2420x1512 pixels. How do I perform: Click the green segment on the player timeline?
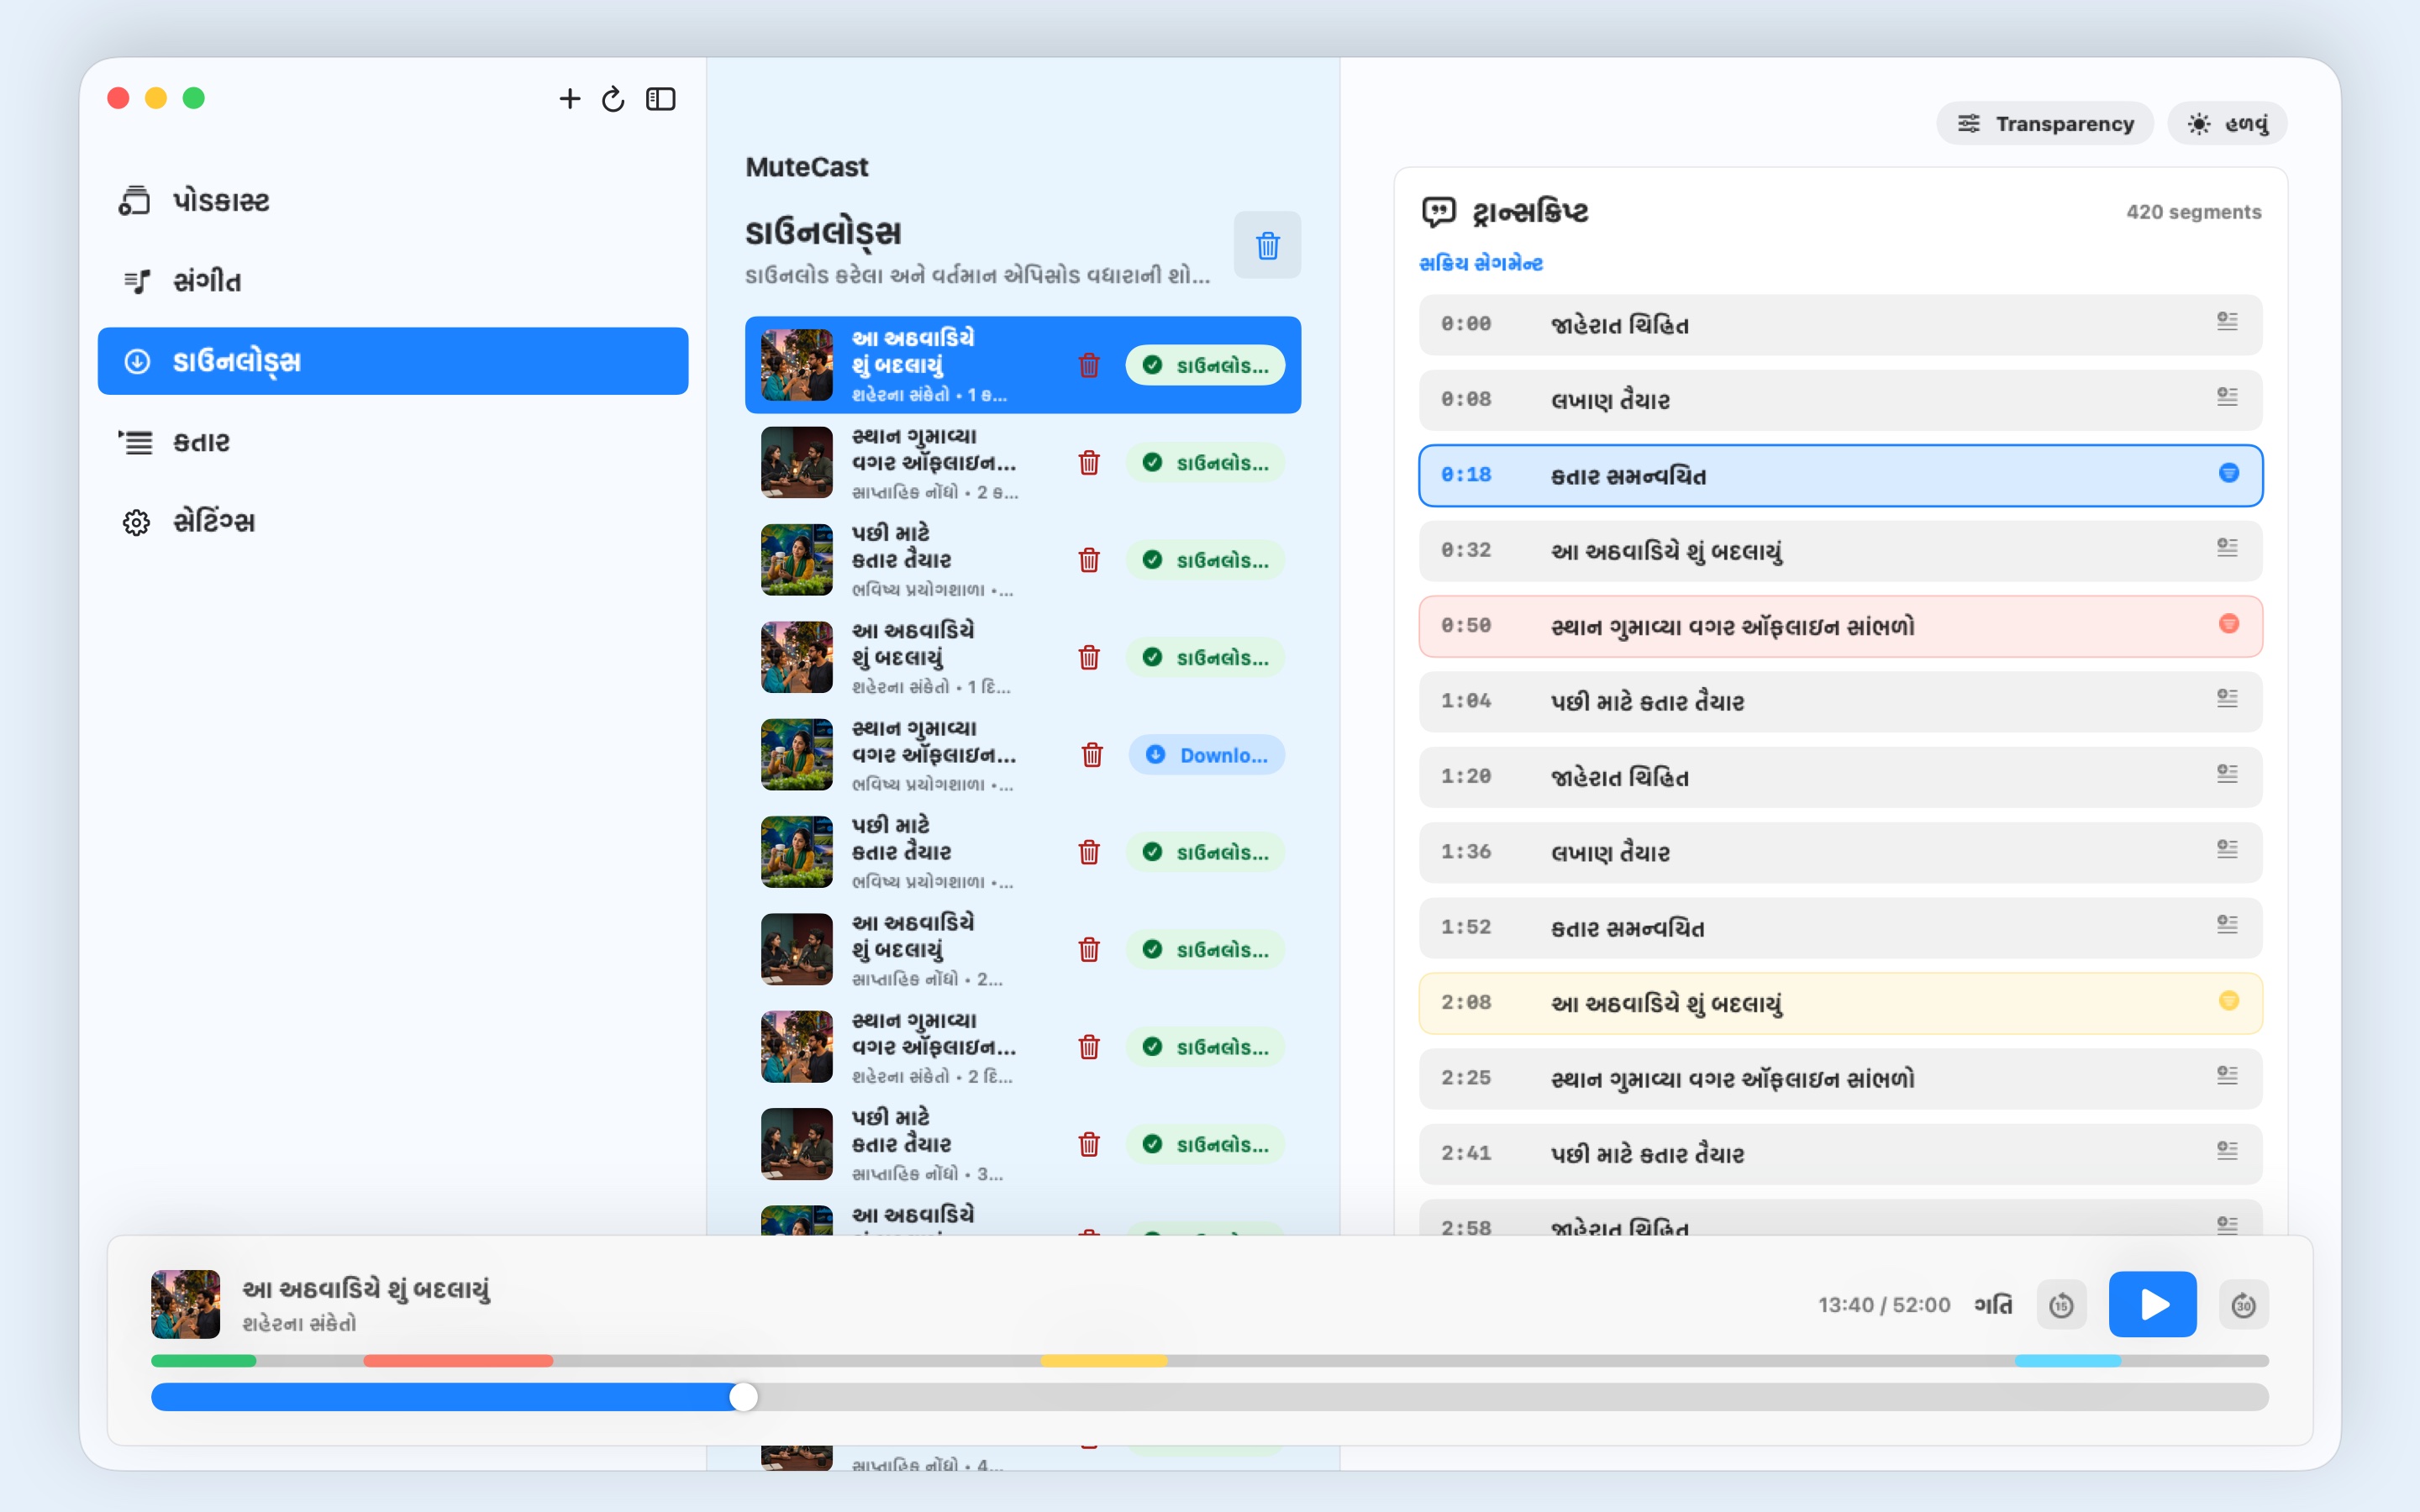pyautogui.click(x=204, y=1361)
